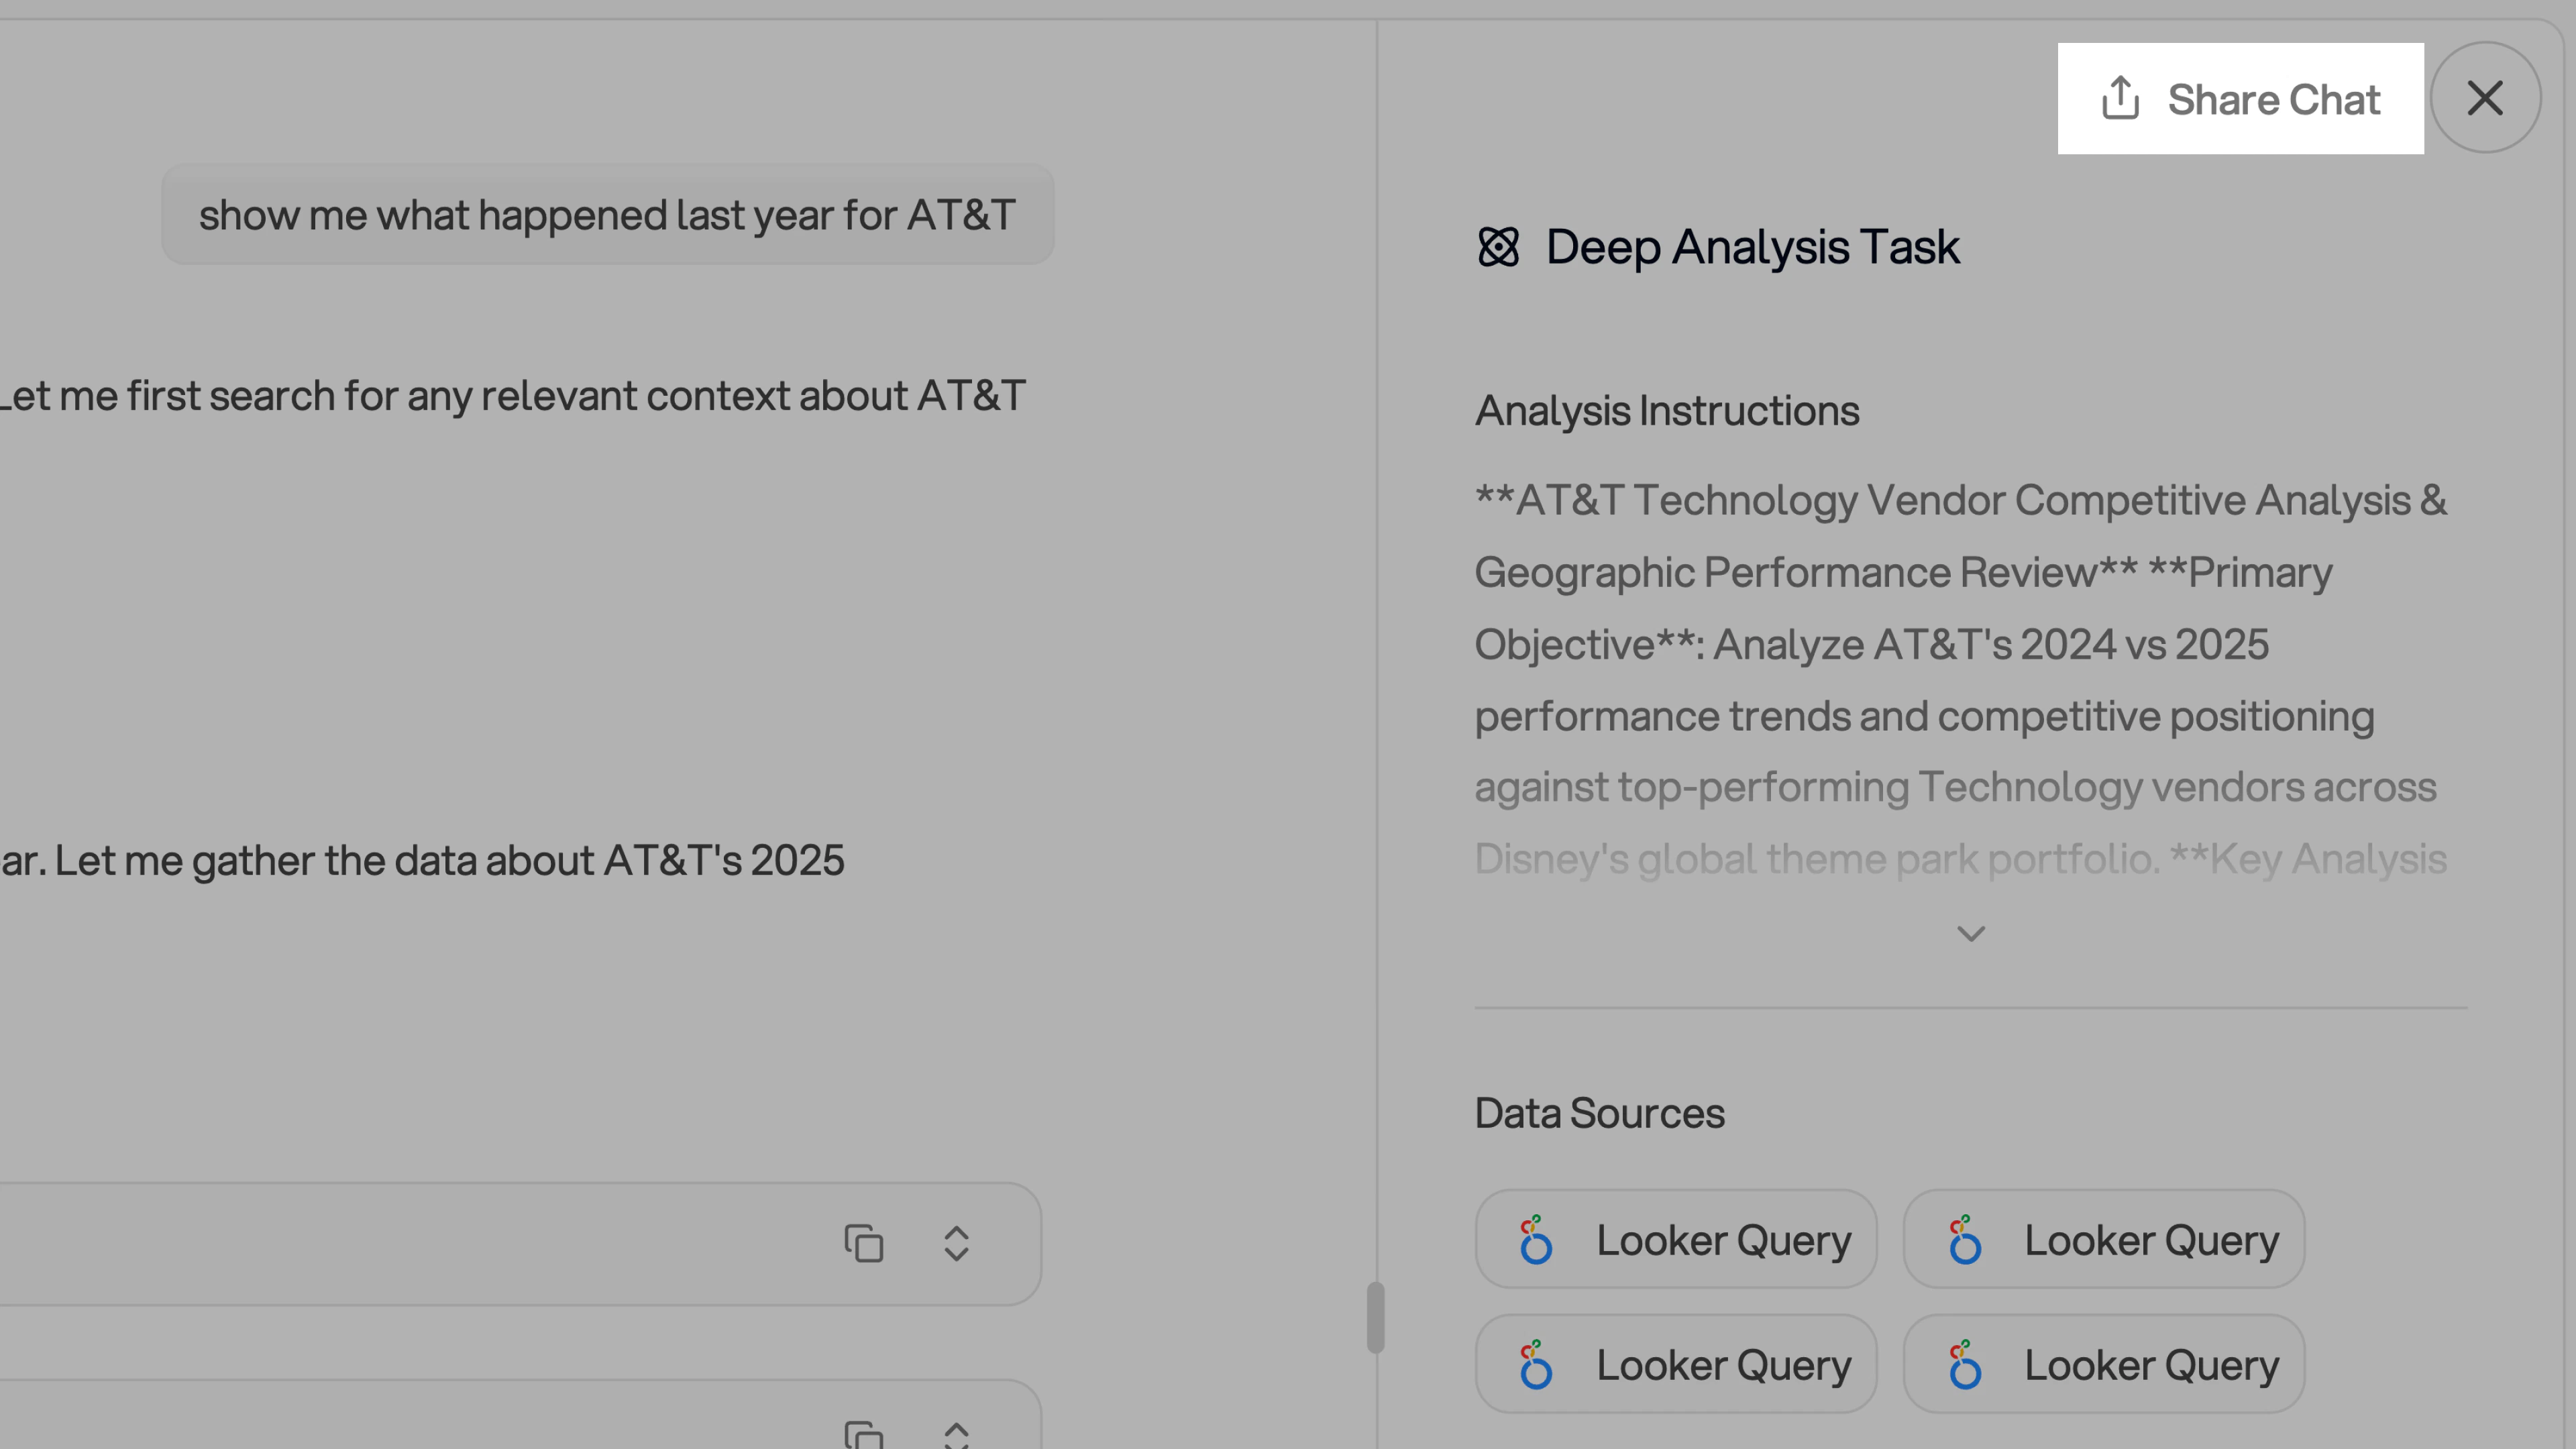Select the fourth Looker Query chip
The height and width of the screenshot is (1449, 2576).
tap(2104, 1365)
